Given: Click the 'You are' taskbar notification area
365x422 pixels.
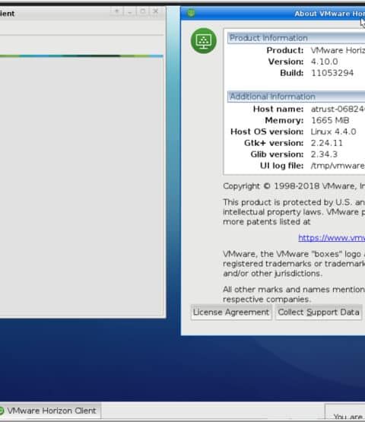Looking at the screenshot, I should 345,412.
